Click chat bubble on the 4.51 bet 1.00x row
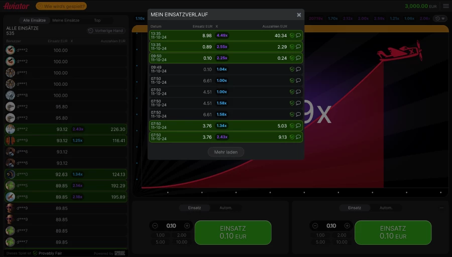 point(298,91)
